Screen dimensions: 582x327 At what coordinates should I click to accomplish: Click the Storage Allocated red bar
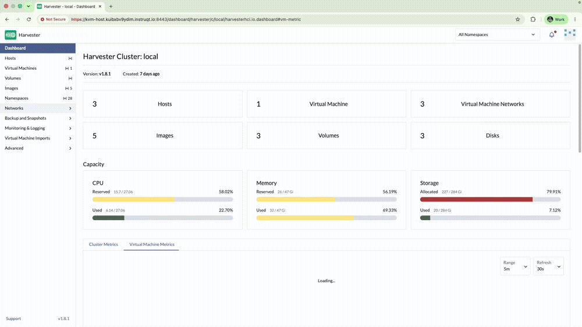tap(476, 199)
